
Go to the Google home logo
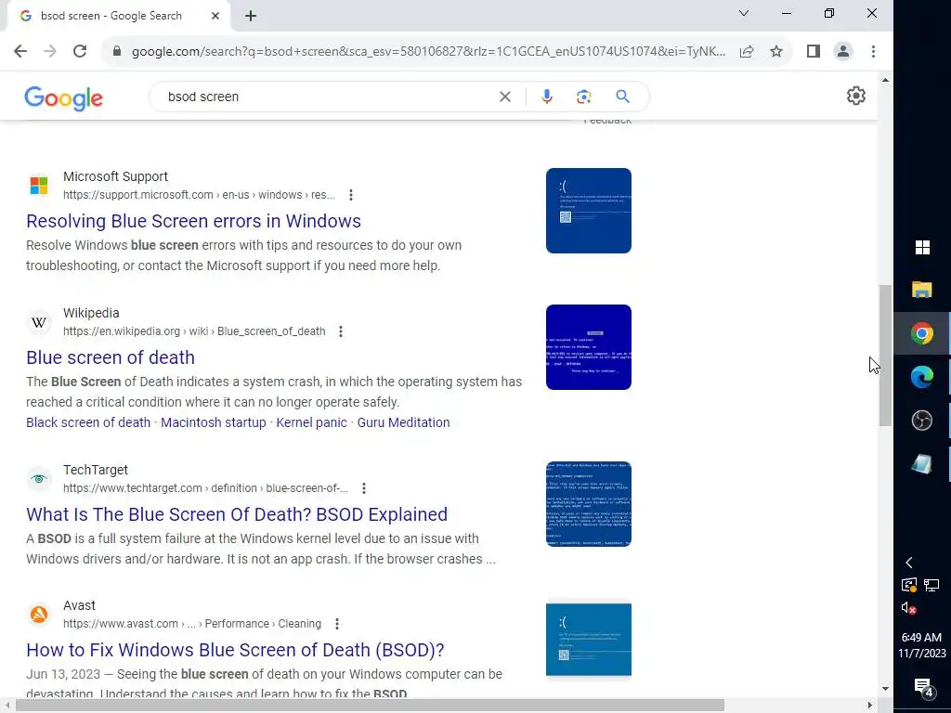64,97
